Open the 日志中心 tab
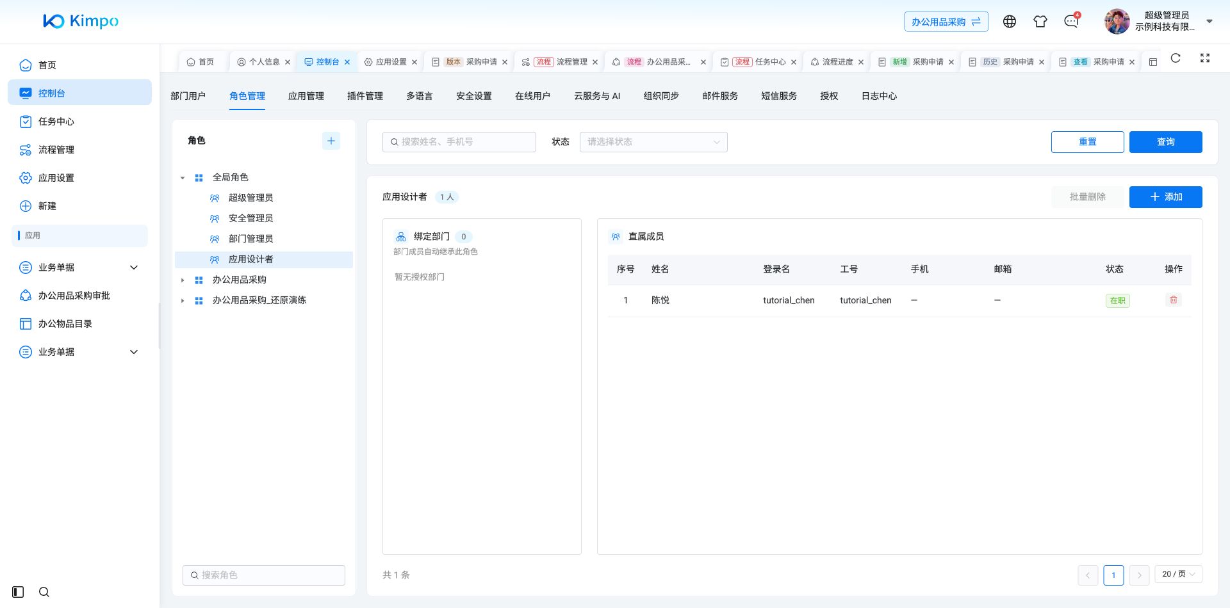 tap(879, 96)
